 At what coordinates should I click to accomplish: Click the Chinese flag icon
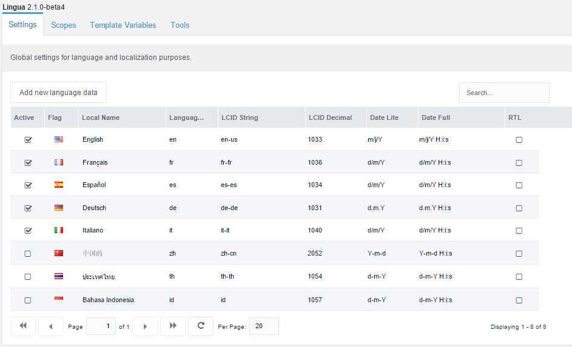(x=59, y=253)
